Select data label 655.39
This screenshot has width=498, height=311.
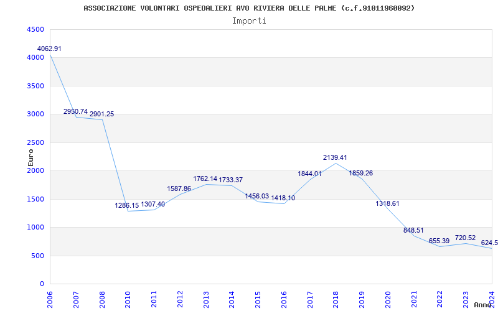(x=439, y=241)
